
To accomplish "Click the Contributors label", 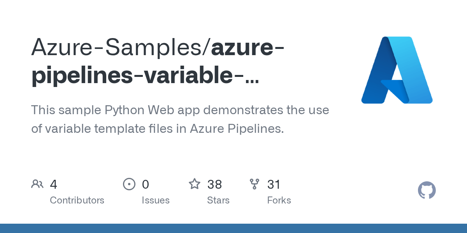I will coord(77,200).
